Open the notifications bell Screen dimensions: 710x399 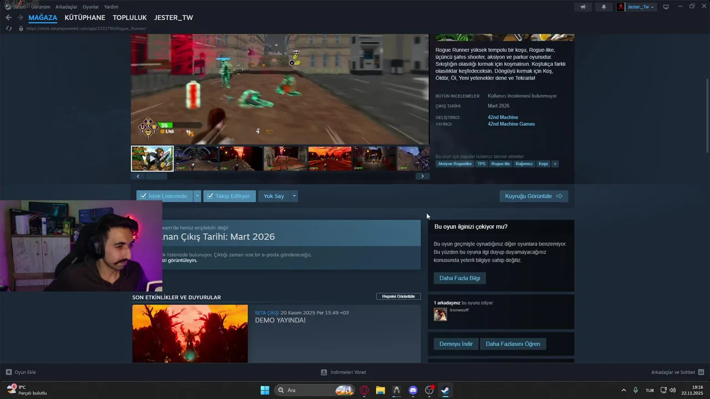603,7
